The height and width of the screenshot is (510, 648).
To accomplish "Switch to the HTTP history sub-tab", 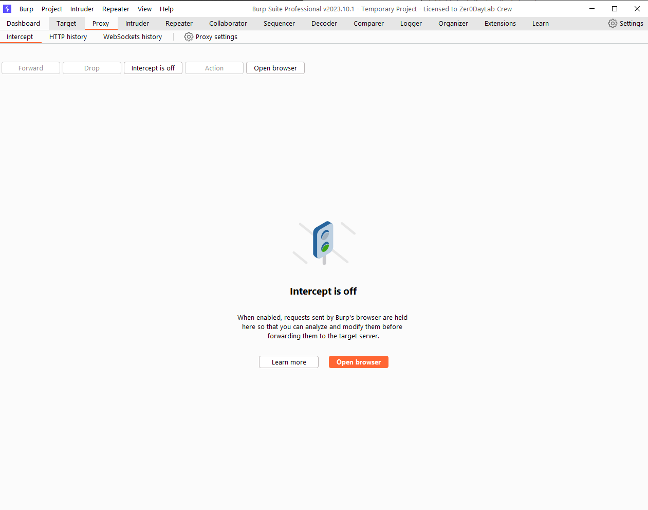I will tap(68, 37).
